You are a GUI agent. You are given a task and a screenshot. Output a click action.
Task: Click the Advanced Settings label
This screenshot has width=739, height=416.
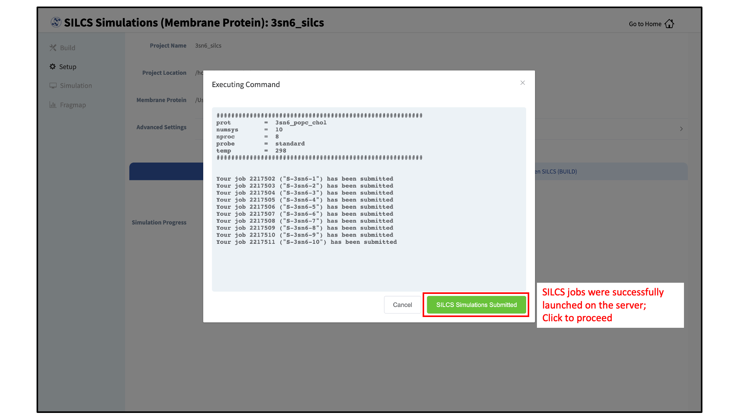(x=161, y=127)
